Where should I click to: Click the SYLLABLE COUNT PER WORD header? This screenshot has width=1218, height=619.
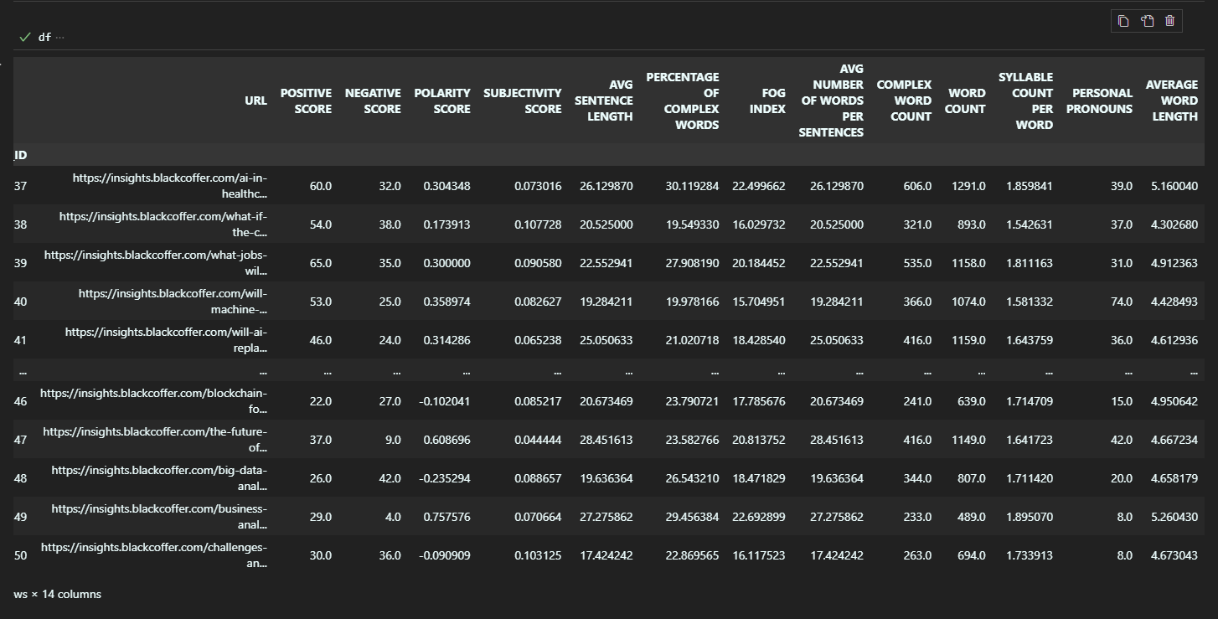pyautogui.click(x=1025, y=101)
